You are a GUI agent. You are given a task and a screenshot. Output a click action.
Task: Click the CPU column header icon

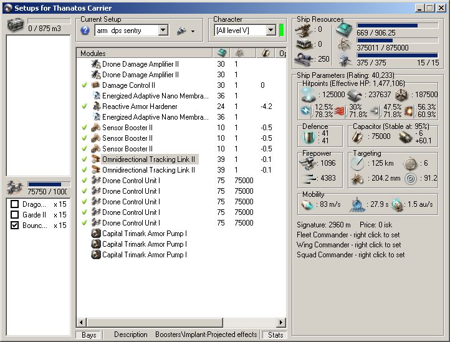pos(222,53)
